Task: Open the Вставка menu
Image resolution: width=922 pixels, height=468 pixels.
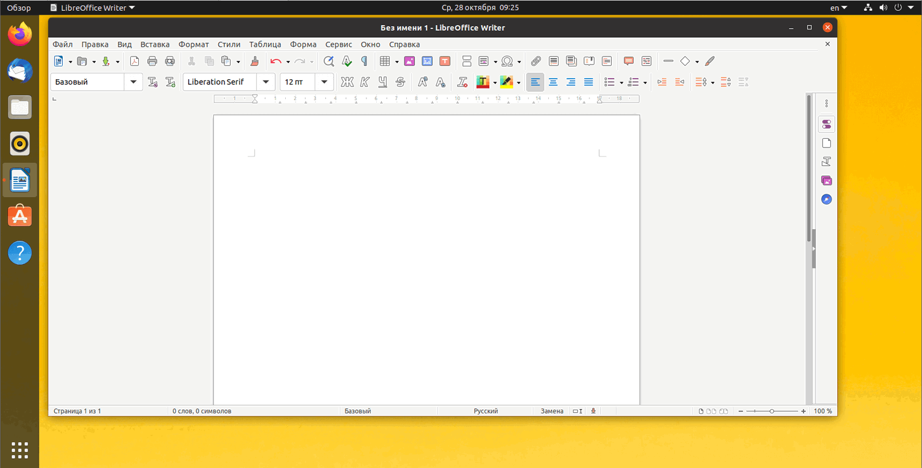Action: pyautogui.click(x=155, y=44)
